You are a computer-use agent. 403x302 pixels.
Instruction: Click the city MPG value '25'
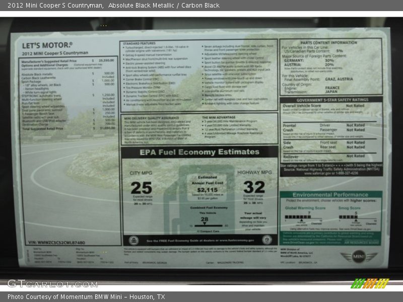(x=141, y=188)
